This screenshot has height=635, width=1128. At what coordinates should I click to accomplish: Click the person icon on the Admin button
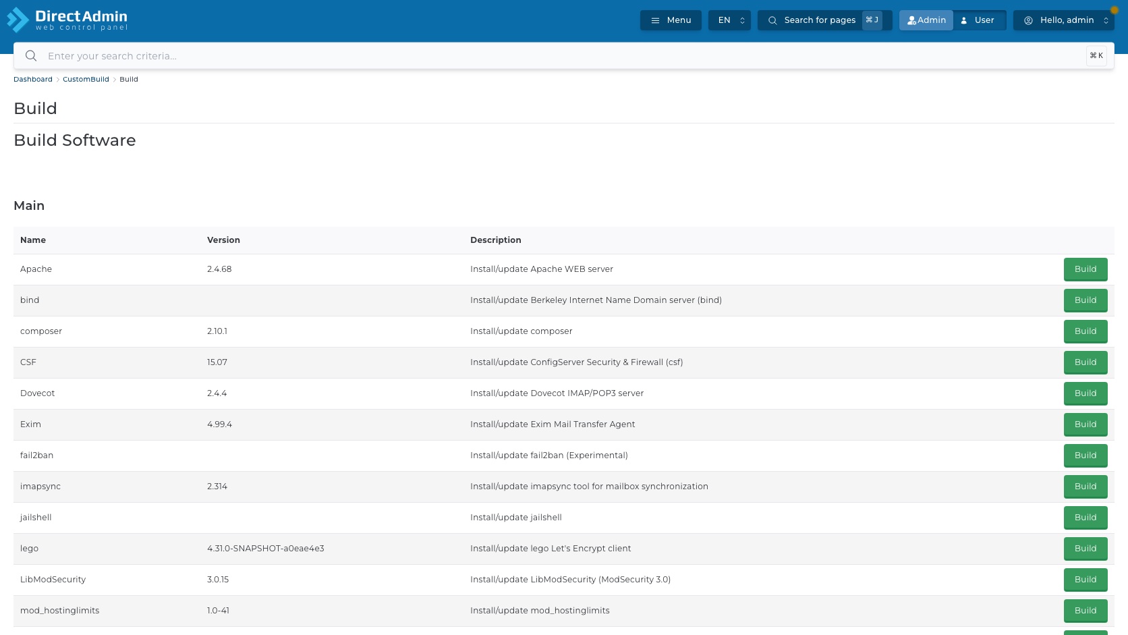tap(911, 20)
